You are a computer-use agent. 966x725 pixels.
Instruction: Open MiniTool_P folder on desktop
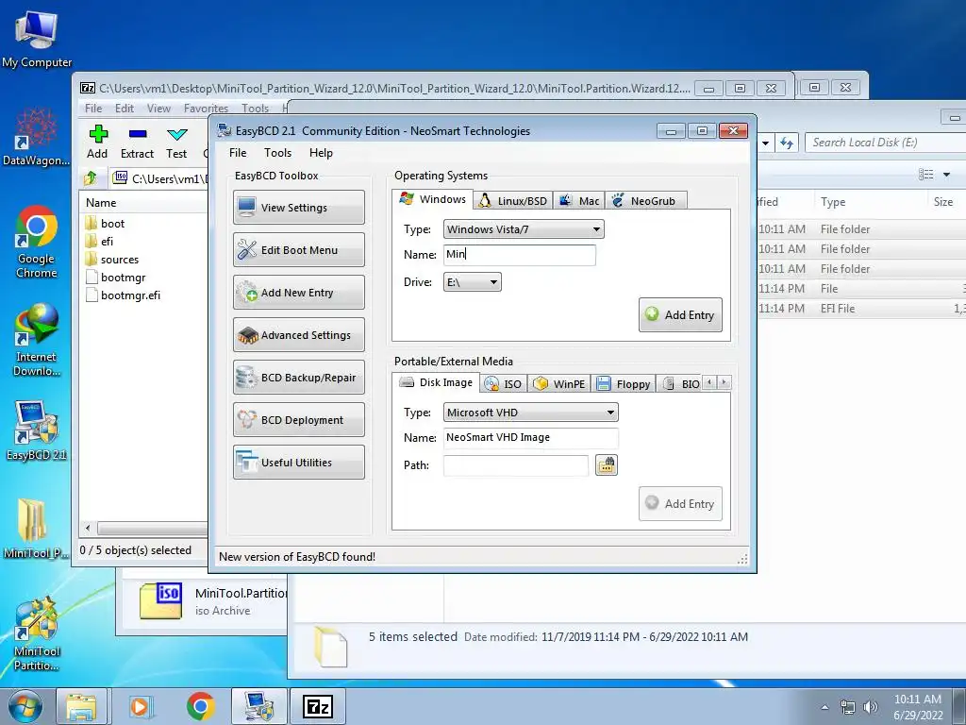pyautogui.click(x=37, y=529)
